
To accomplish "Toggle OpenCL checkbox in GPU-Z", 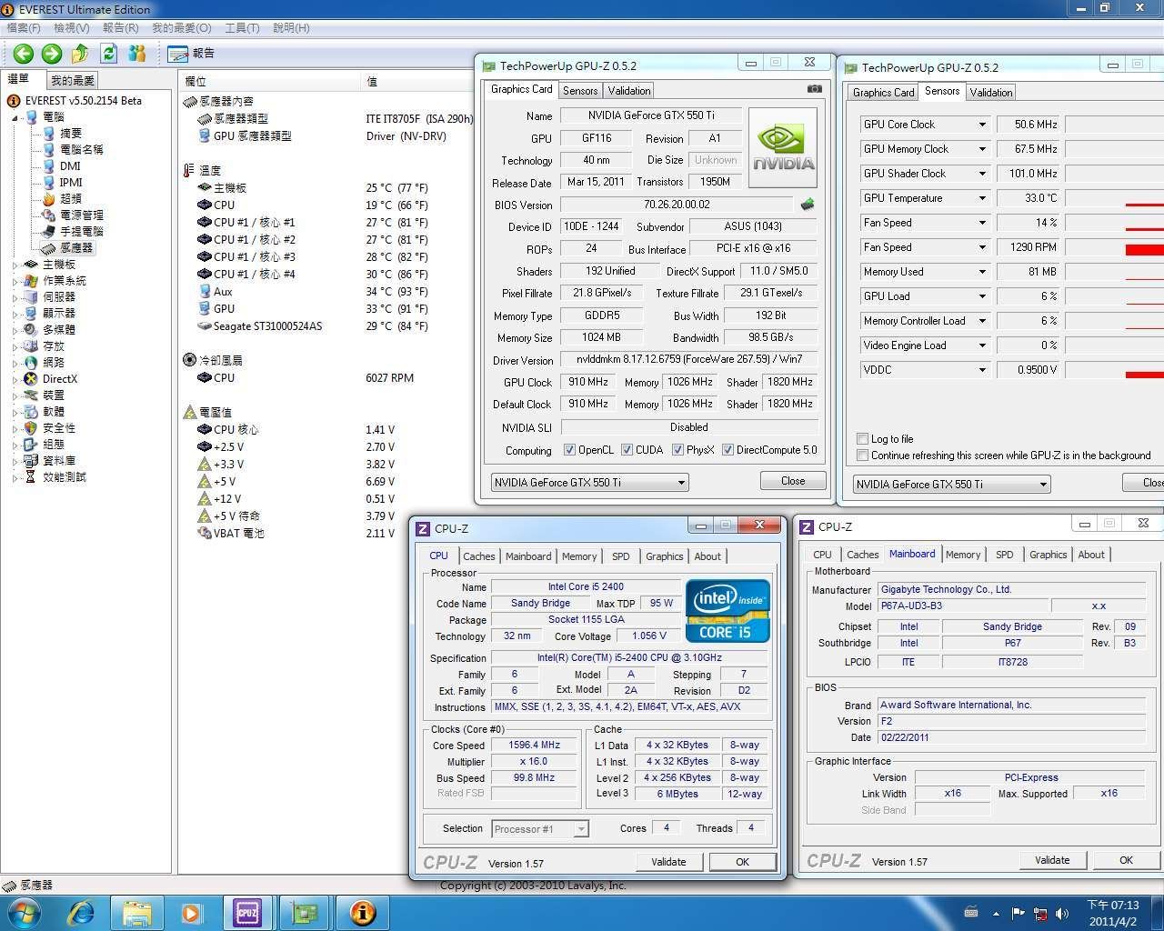I will click(569, 450).
